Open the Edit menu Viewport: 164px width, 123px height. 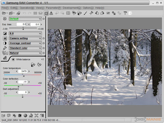click(x=14, y=8)
